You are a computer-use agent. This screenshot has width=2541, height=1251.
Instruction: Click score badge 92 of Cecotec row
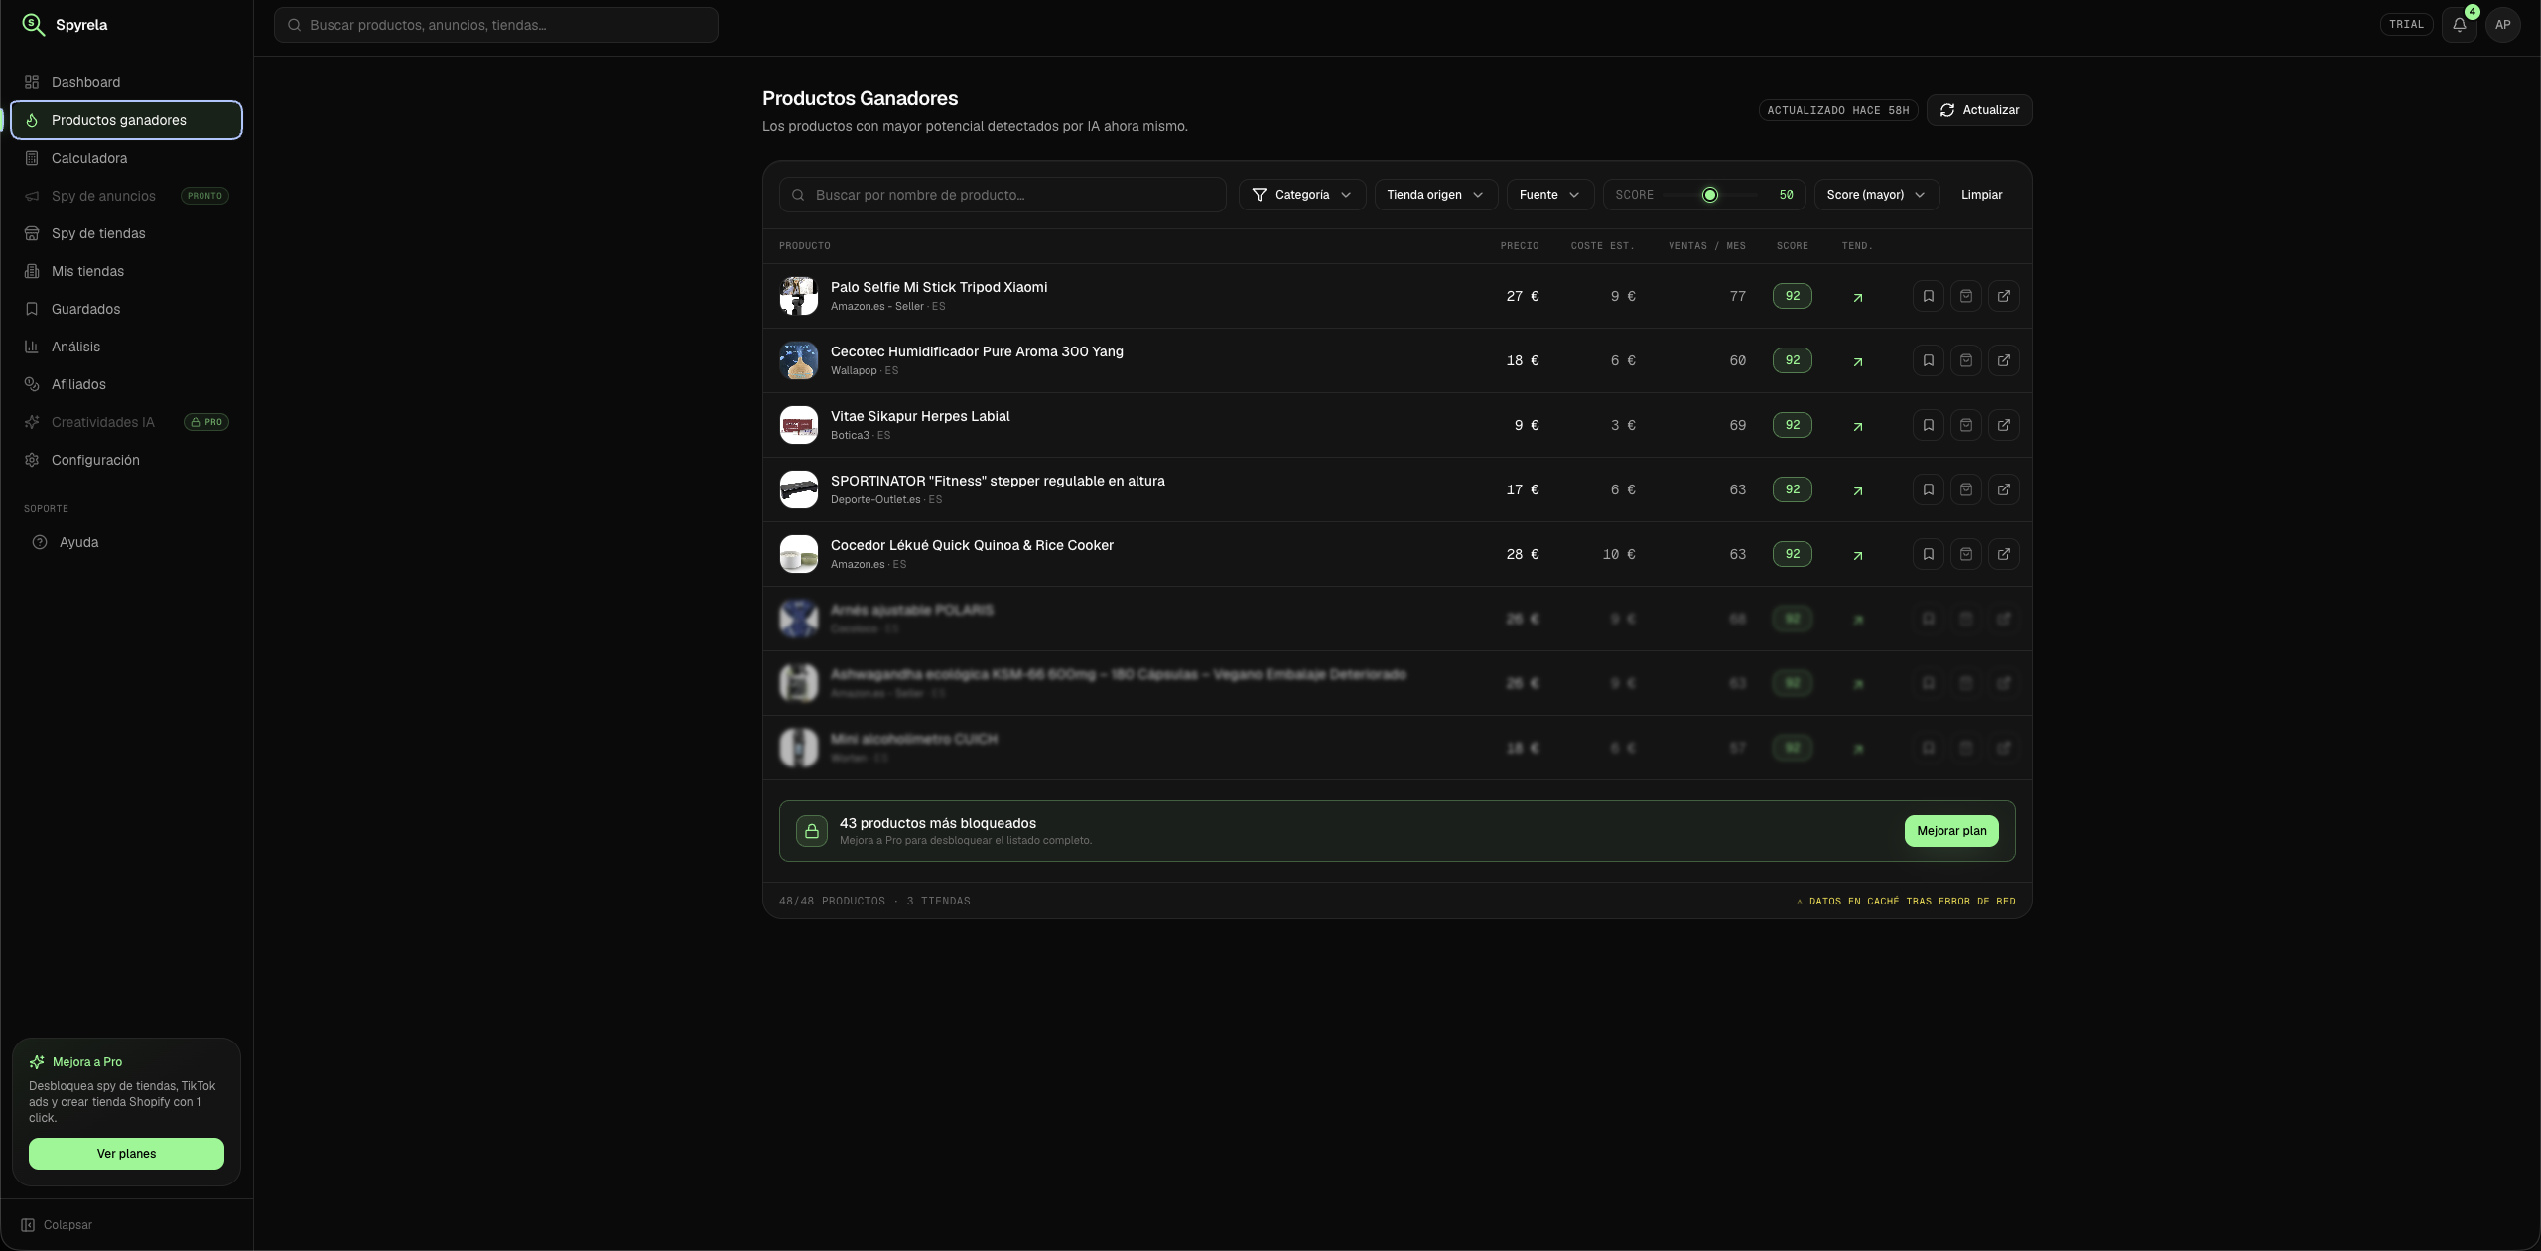(x=1792, y=360)
